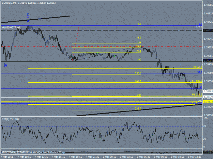Select the blue '38.2' label at right edge
This screenshot has width=213, height=159.
200,72
